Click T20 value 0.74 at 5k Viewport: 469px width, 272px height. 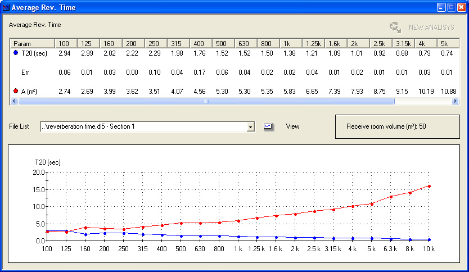tap(447, 53)
